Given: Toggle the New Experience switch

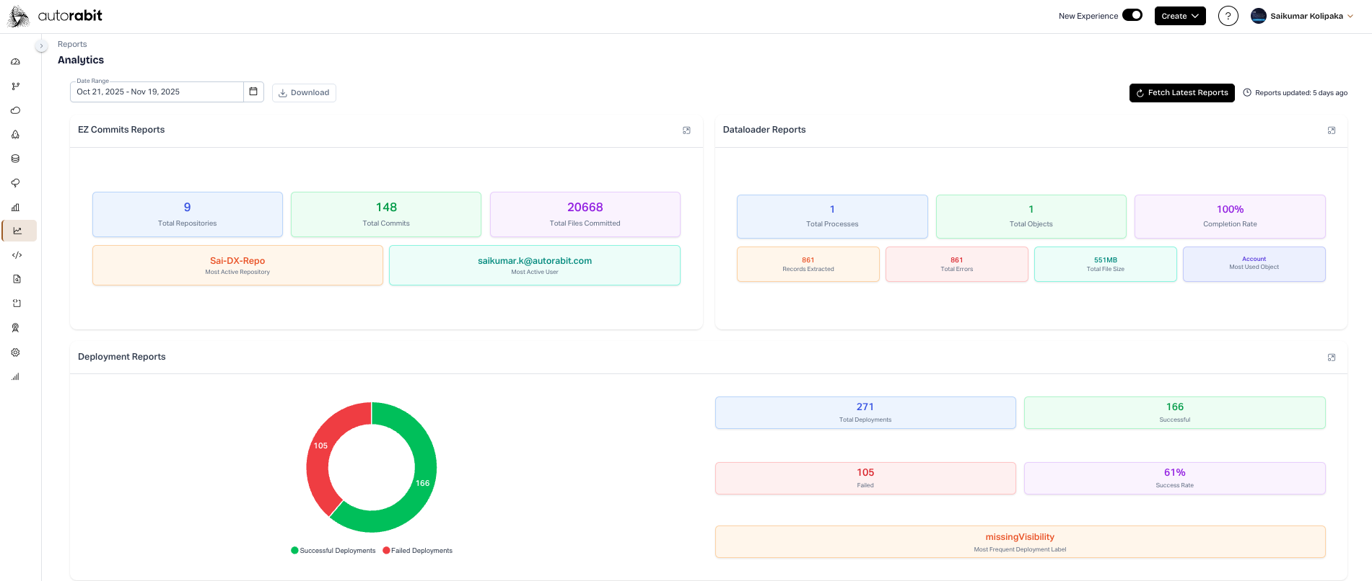Looking at the screenshot, I should (x=1132, y=15).
